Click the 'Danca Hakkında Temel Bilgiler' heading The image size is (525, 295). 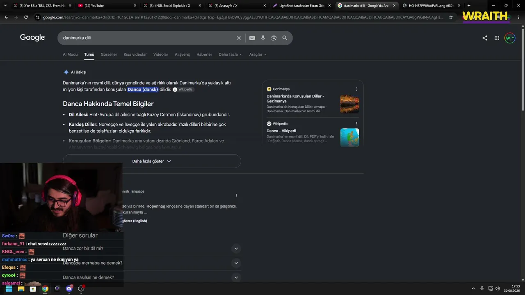(x=108, y=104)
